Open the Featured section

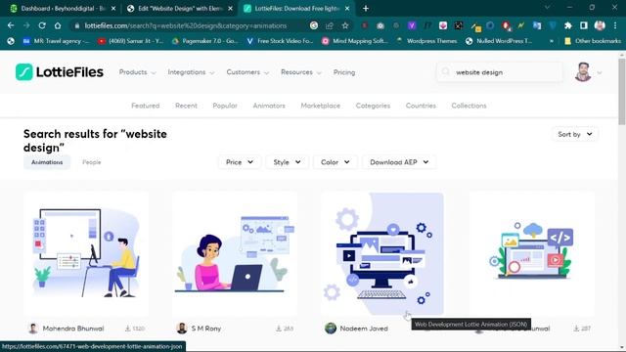146,106
